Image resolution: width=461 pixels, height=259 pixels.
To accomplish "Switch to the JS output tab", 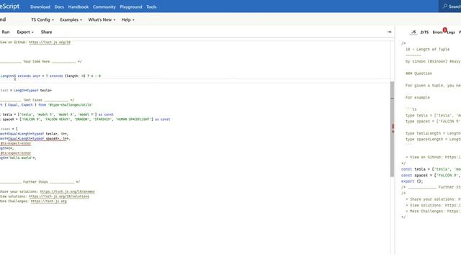I will pyautogui.click(x=413, y=32).
